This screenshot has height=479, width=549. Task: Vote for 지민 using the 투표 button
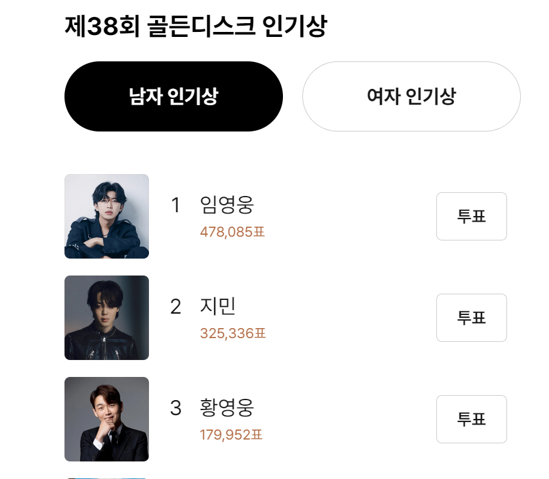click(x=471, y=317)
